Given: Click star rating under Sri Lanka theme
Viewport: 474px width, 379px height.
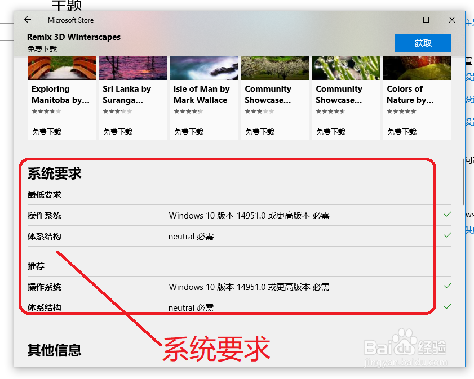Looking at the screenshot, I should [x=117, y=112].
